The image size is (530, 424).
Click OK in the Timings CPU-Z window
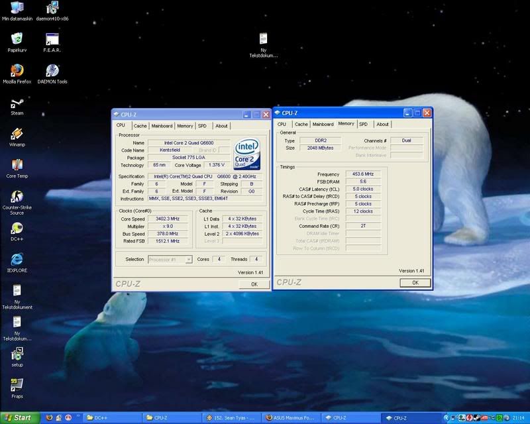coord(415,283)
